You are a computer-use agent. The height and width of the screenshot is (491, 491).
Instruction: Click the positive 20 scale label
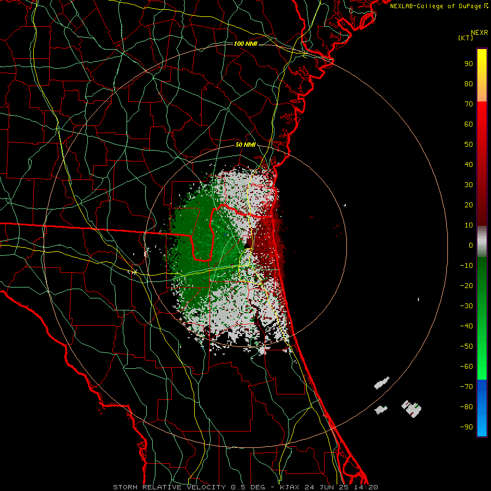point(469,205)
